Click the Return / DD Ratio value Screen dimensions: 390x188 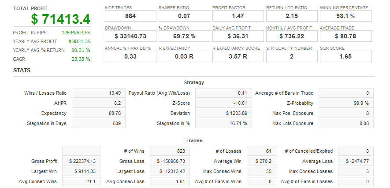(x=292, y=16)
